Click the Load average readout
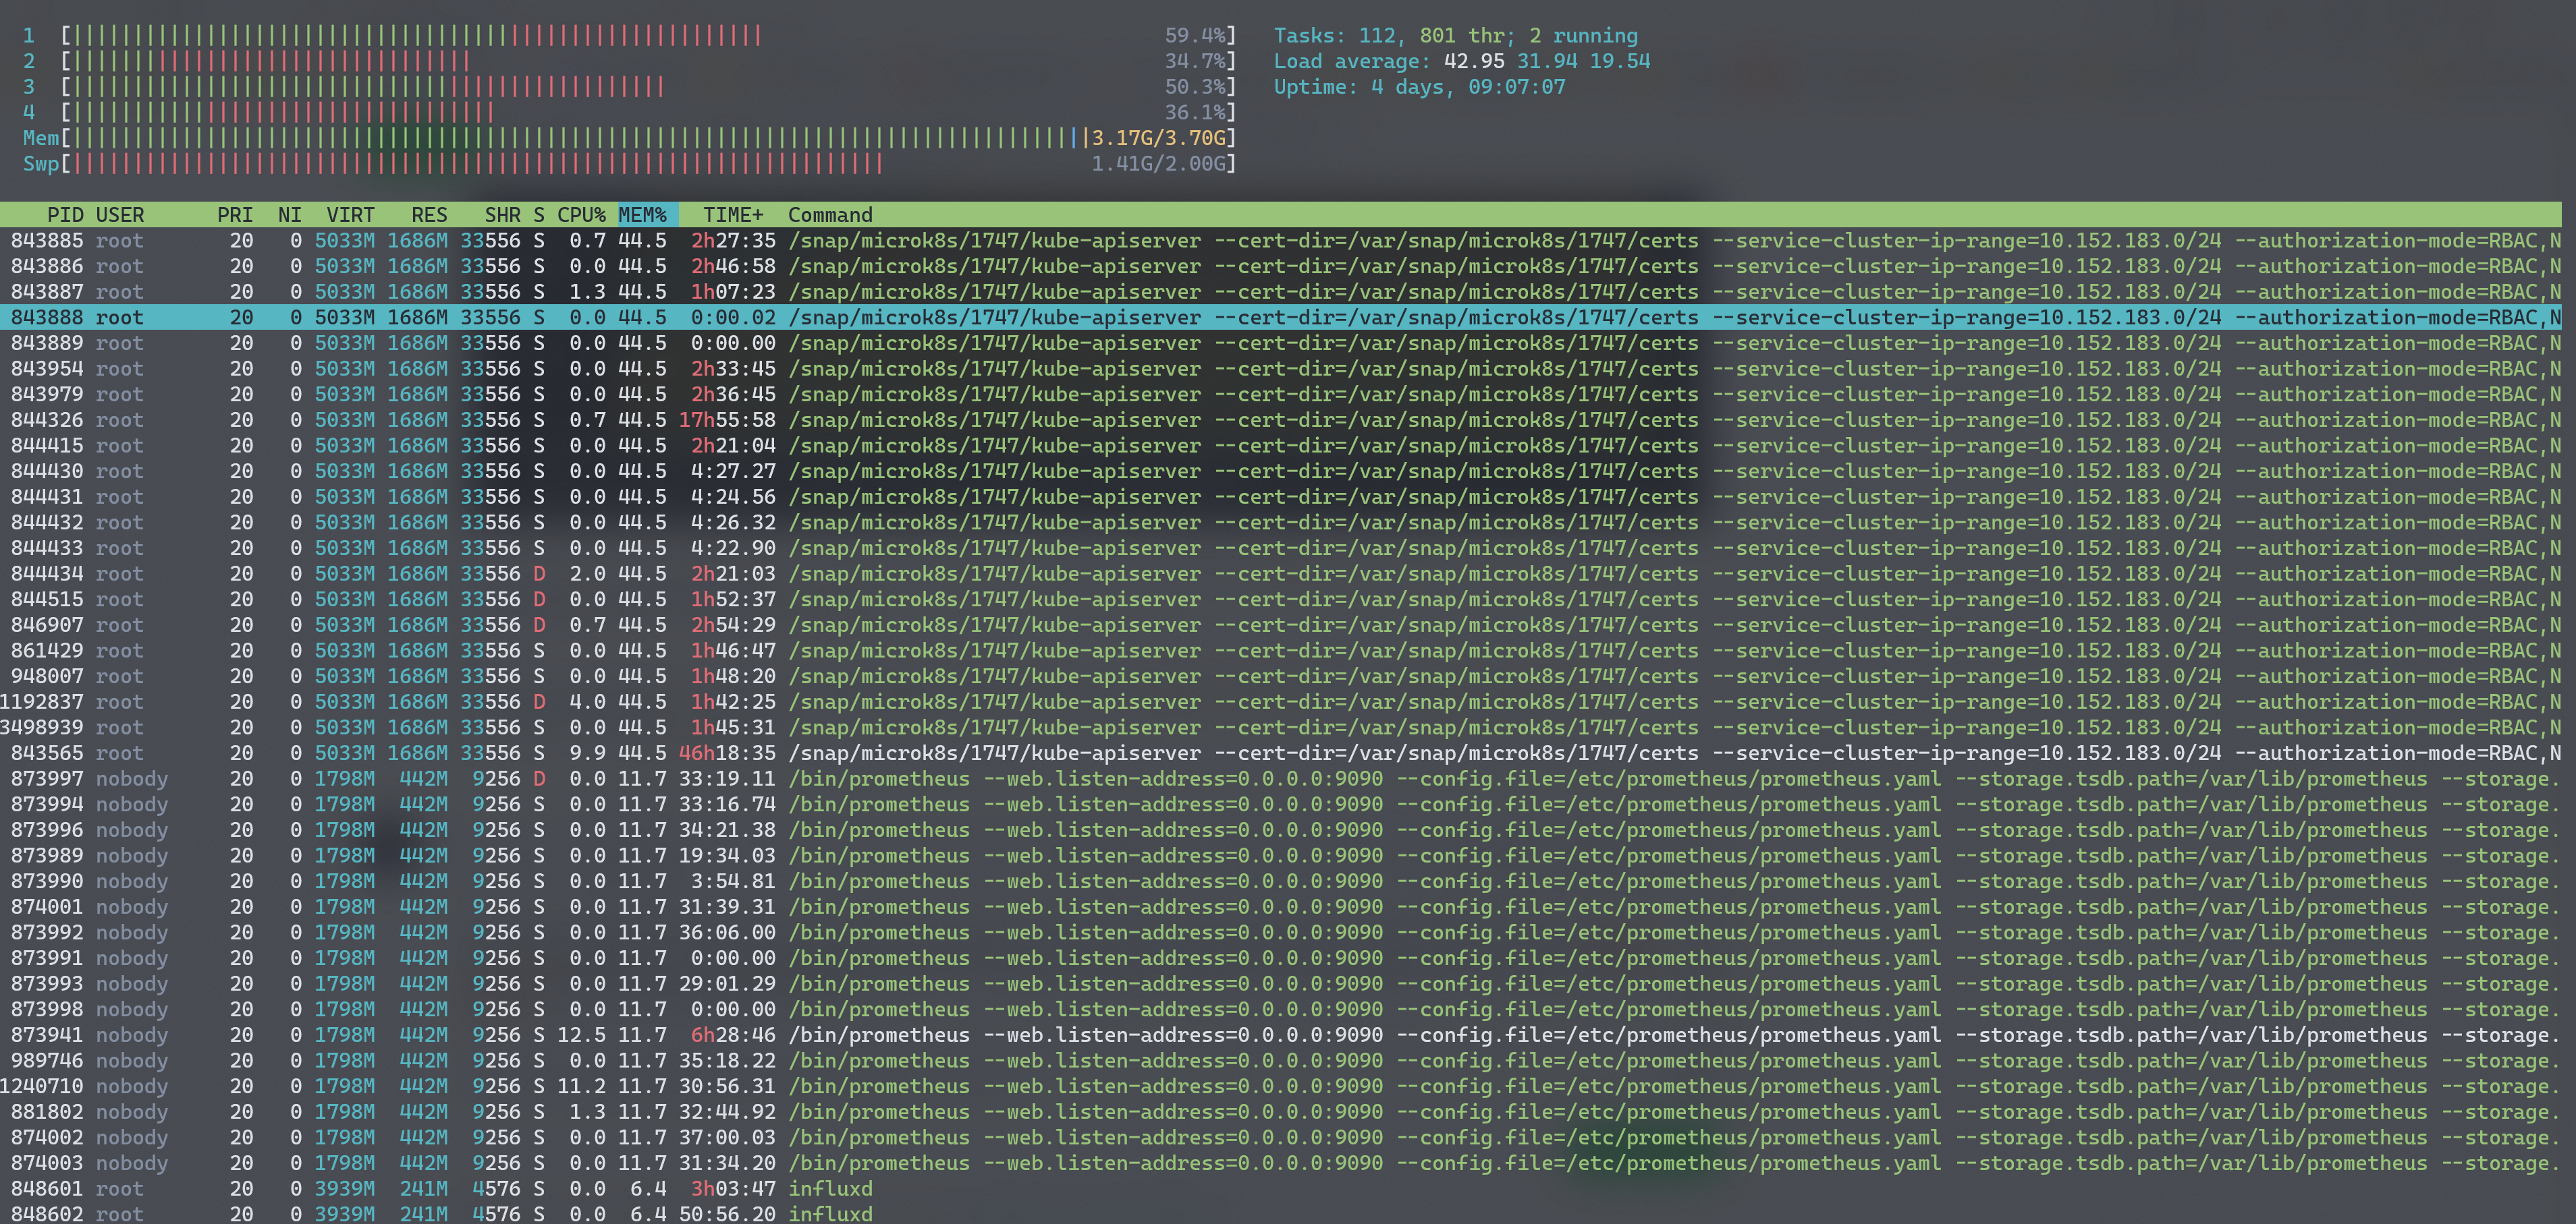Image resolution: width=2576 pixels, height=1224 pixels. (1462, 62)
